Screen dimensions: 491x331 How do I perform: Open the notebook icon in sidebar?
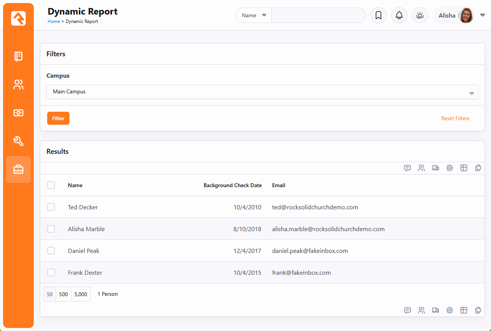coord(18,57)
